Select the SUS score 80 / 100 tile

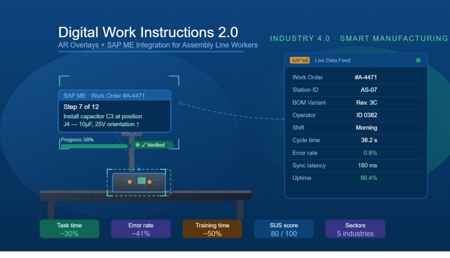tap(284, 229)
